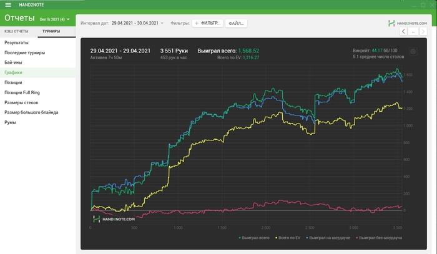
Task: Toggle Выиграл всего green legend series
Action: [254, 238]
